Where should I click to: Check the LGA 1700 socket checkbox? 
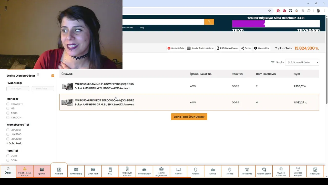(x=8, y=134)
